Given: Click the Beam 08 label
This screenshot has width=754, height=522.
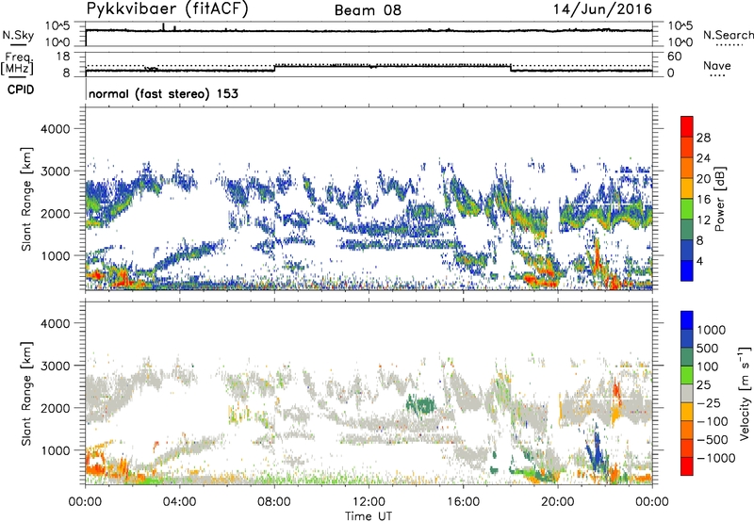Looking at the screenshot, I should click(x=368, y=10).
